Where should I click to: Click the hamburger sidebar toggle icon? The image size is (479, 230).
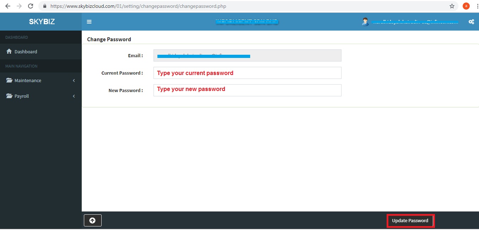(89, 22)
